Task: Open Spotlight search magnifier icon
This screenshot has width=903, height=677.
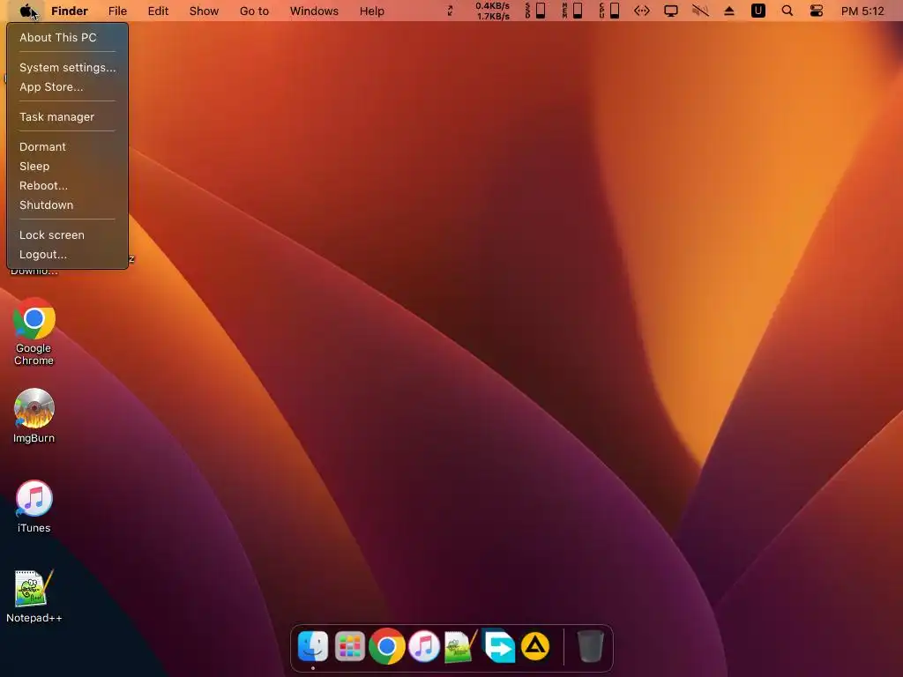Action: tap(787, 11)
